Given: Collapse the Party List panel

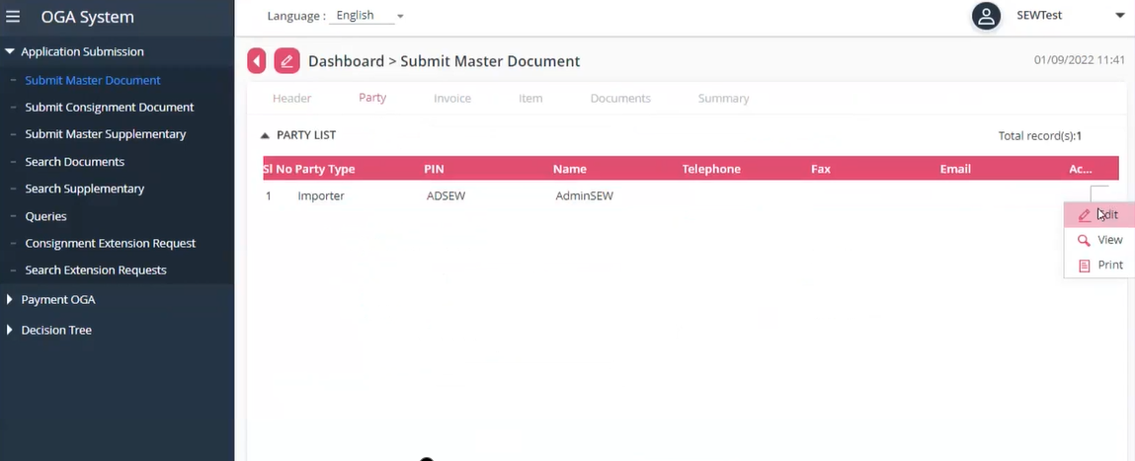Looking at the screenshot, I should point(265,135).
